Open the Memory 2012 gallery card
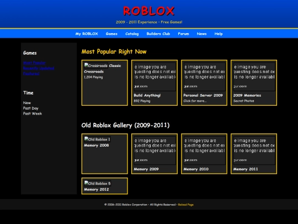Image resolution: width=298 pixels, height=224 pixels. point(105,186)
